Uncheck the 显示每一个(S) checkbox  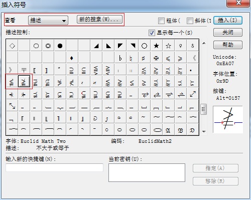point(152,33)
